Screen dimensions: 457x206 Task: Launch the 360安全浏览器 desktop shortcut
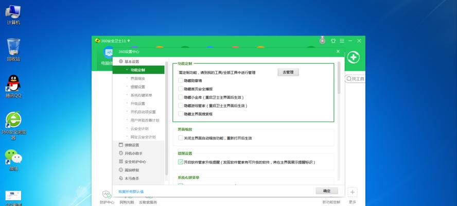tap(13, 126)
